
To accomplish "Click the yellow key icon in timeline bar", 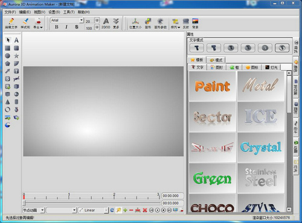I will (x=119, y=210).
